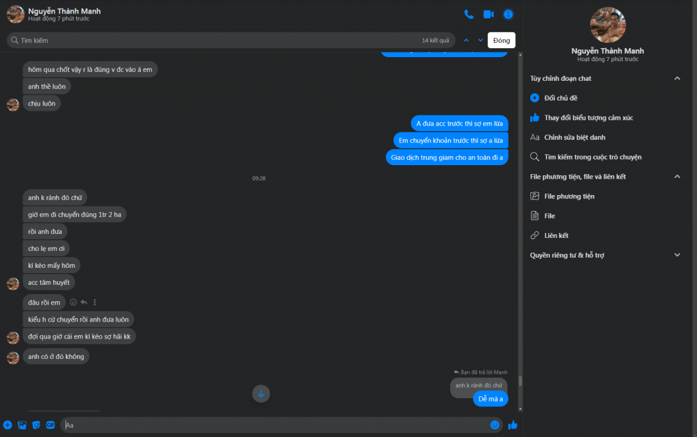The height and width of the screenshot is (437, 697).
Task: Start a video call from header
Action: pos(488,14)
